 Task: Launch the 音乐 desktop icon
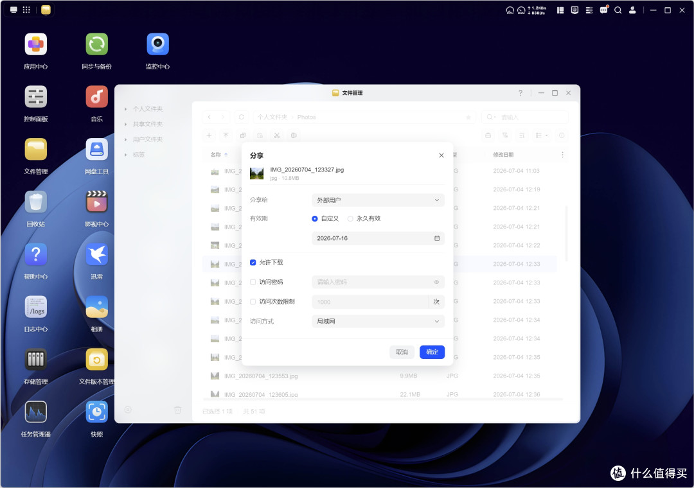pyautogui.click(x=97, y=97)
